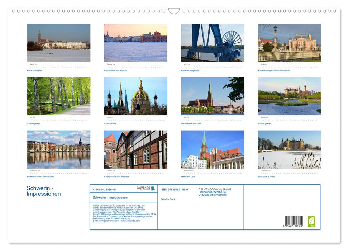Viewport: 348px width, 251px height.
Task: Click the 'Kran am Ziegelsee' caption
Action: click(x=191, y=71)
